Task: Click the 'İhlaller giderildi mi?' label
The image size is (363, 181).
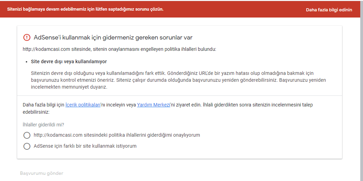Action: 43,125
